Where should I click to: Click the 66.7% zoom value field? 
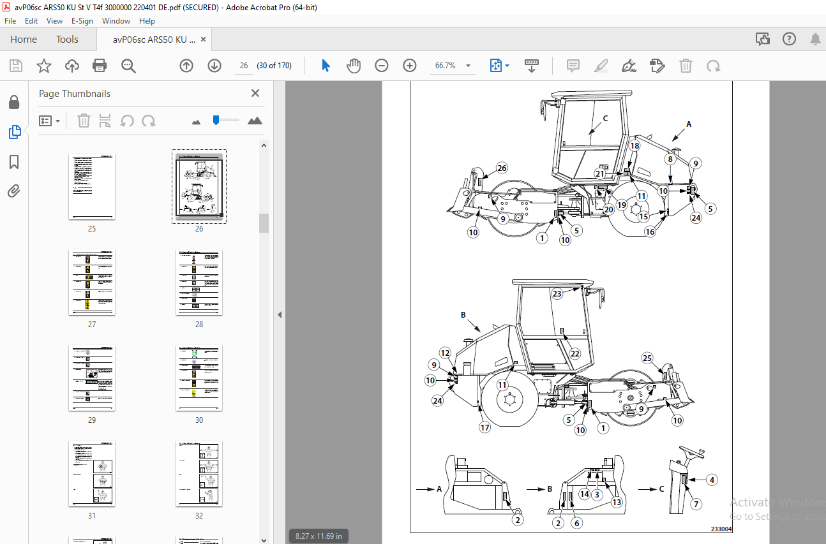click(x=445, y=66)
